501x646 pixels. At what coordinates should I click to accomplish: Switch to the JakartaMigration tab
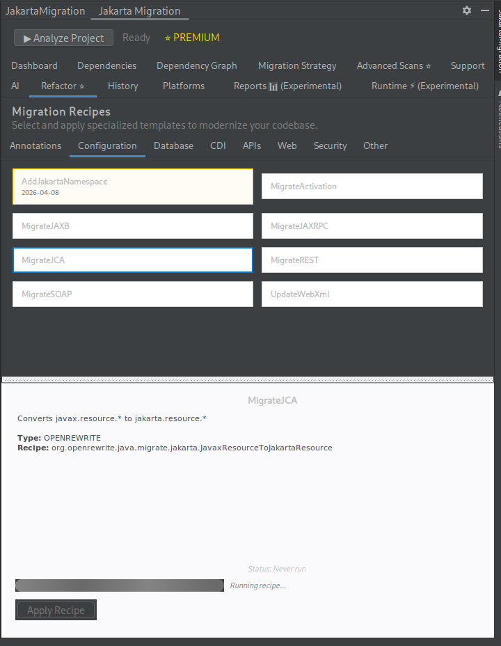[x=45, y=10]
